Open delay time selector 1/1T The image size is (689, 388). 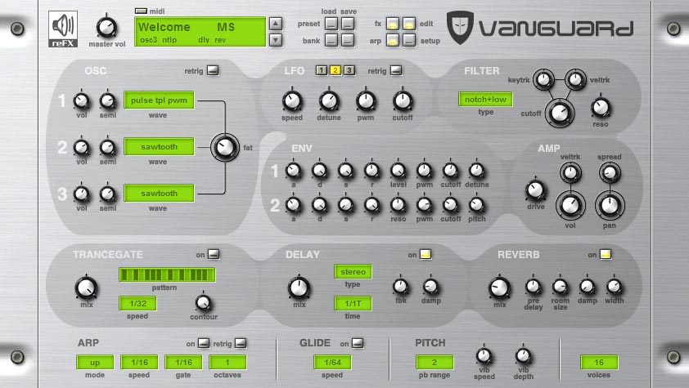[x=353, y=303]
